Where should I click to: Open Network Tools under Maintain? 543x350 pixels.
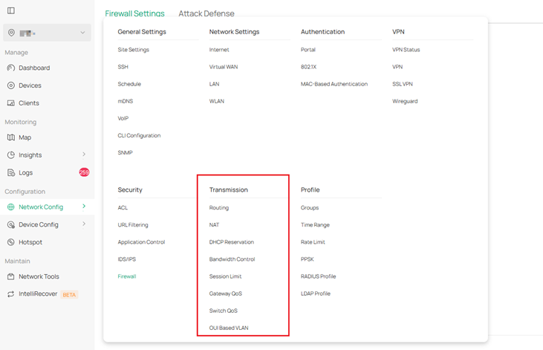pyautogui.click(x=39, y=276)
